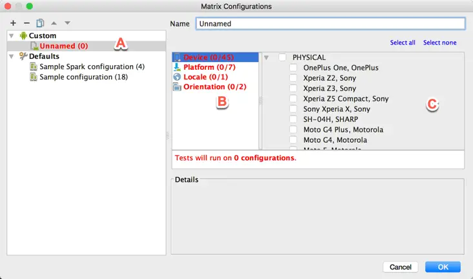Select Sample configuration (18)

click(x=83, y=77)
